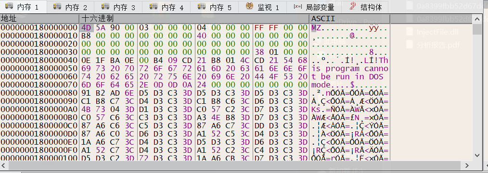Click the [x=] icon of 局部变量
The height and width of the screenshot is (173, 488).
[x=297, y=6]
